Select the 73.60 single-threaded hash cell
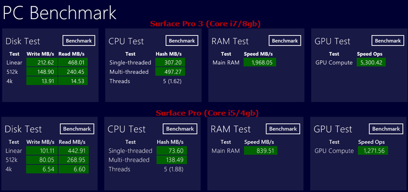Image resolution: width=408 pixels, height=192 pixels. 172,151
